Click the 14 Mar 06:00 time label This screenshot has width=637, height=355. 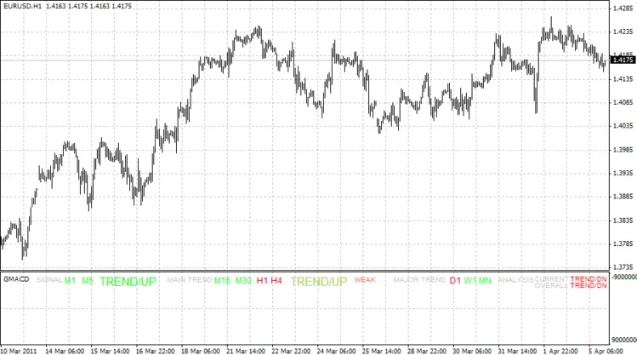[x=65, y=351]
